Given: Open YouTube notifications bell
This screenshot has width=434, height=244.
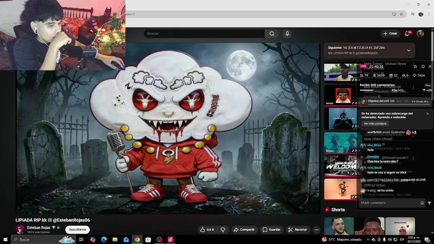Looking at the screenshot, I should pyautogui.click(x=408, y=34).
